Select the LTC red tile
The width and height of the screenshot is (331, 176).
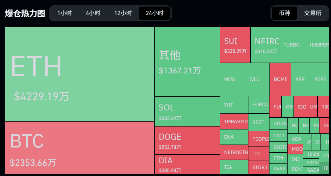tap(259, 154)
